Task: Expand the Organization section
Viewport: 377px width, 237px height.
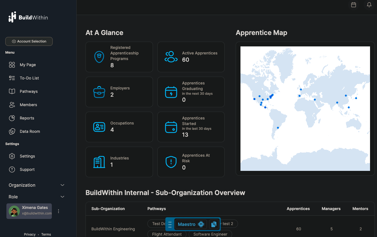Action: tap(62, 185)
